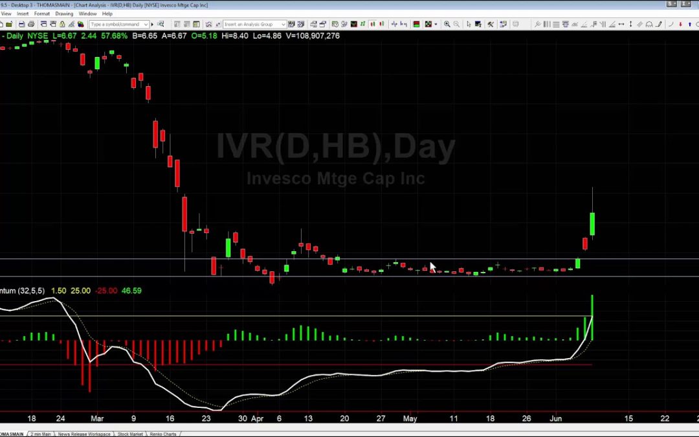Expand the Insert an Analysis Group dropdown

(283, 24)
